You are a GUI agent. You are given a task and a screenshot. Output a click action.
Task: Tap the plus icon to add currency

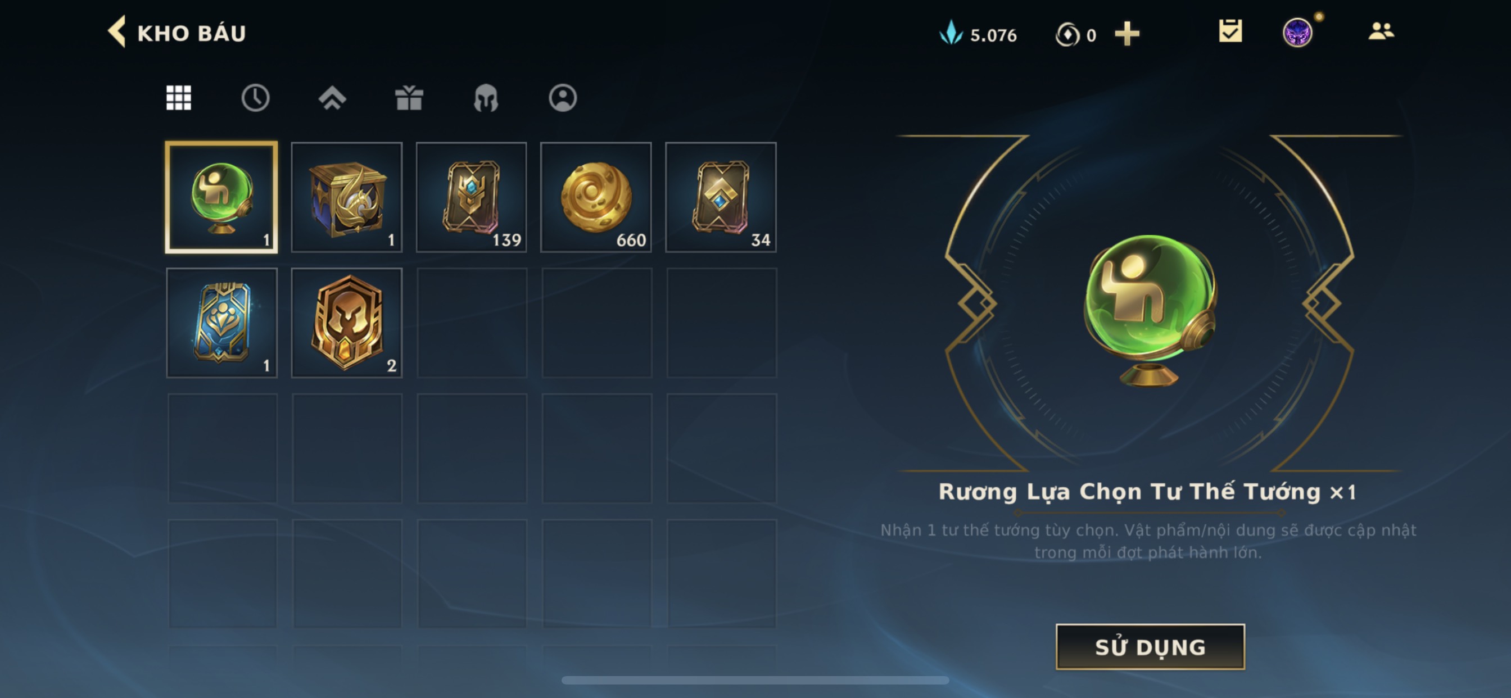pyautogui.click(x=1127, y=34)
